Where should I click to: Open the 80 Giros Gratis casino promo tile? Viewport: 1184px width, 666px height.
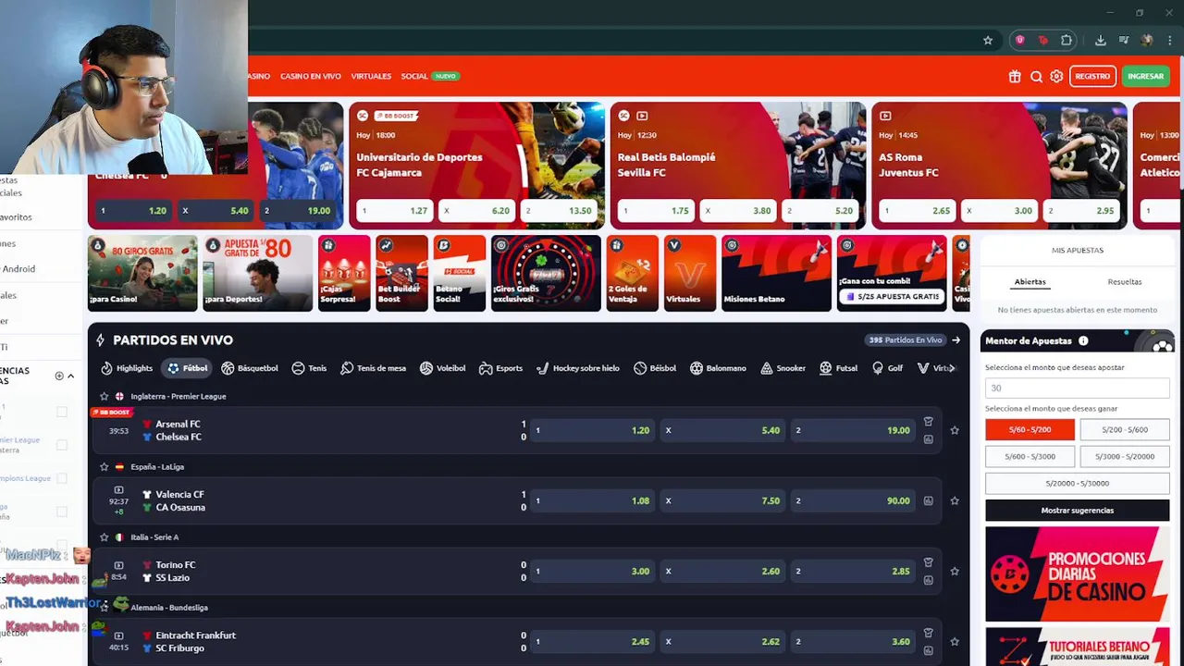[x=142, y=273]
